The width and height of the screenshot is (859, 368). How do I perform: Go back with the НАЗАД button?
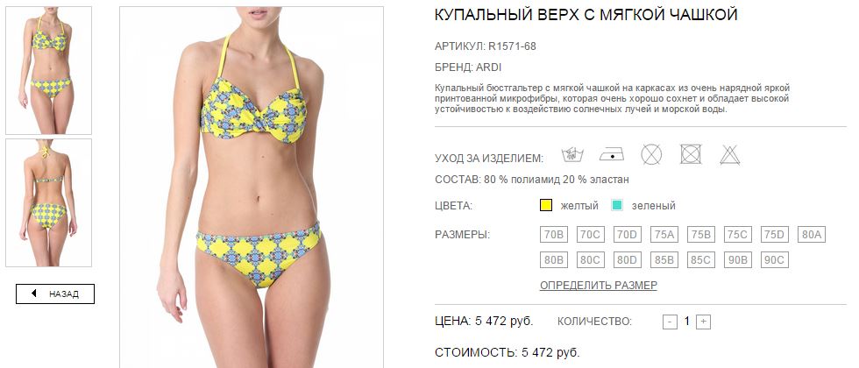54,294
